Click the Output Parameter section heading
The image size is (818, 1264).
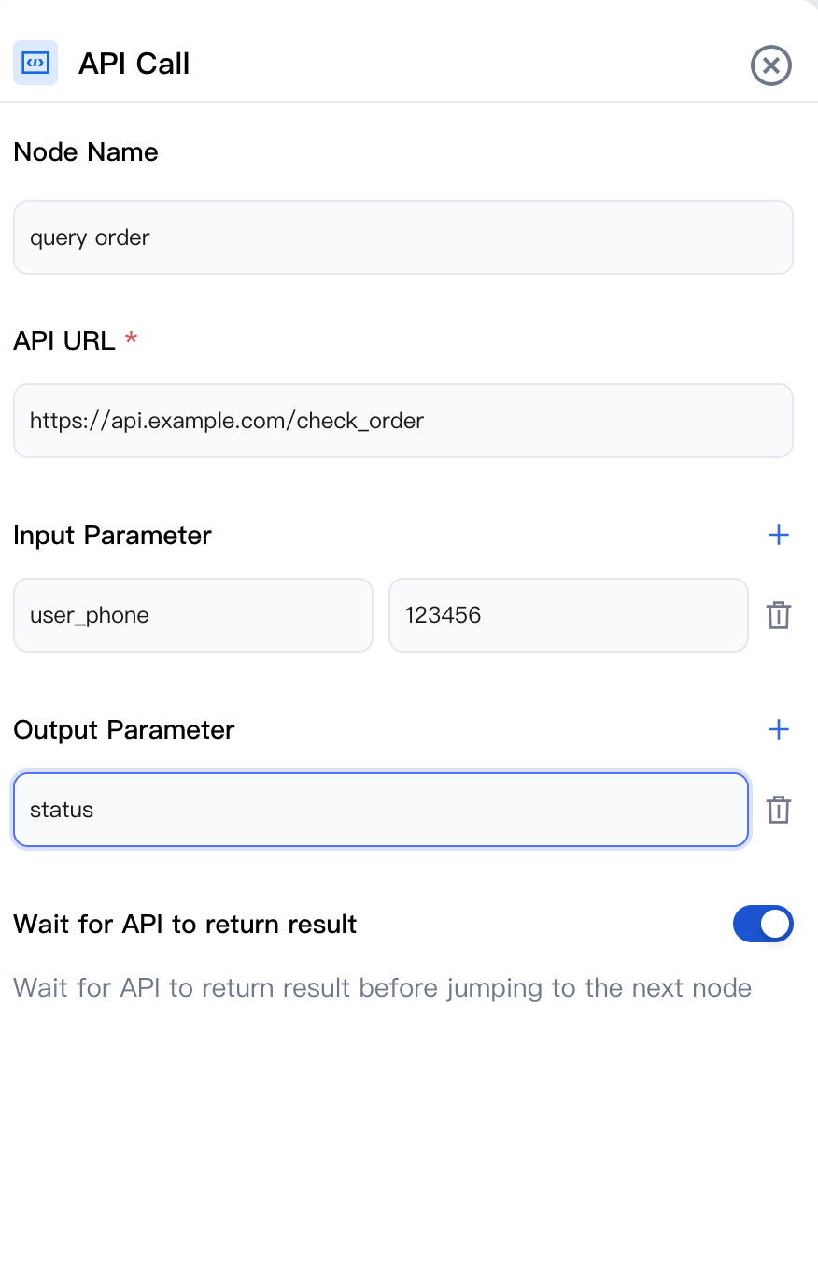pyautogui.click(x=123, y=729)
